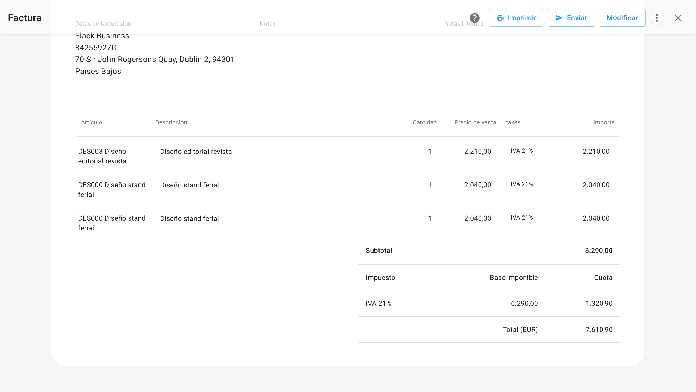Viewport: 696px width, 392px height.
Task: Click the Enviar button label
Action: 577,18
